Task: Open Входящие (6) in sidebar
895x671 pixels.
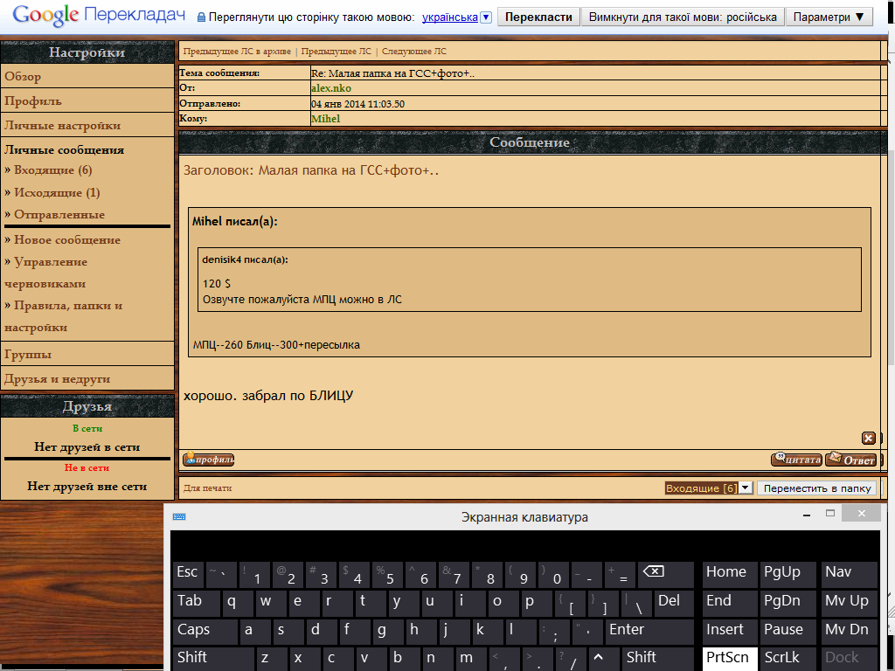Action: click(52, 170)
